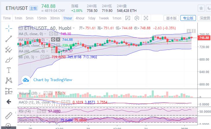The height and width of the screenshot is (129, 211).
Task: Select the 4hour timeframe
Action: (80, 18)
